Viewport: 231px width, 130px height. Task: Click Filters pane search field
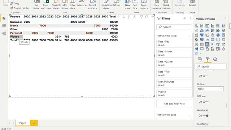pos(174,27)
